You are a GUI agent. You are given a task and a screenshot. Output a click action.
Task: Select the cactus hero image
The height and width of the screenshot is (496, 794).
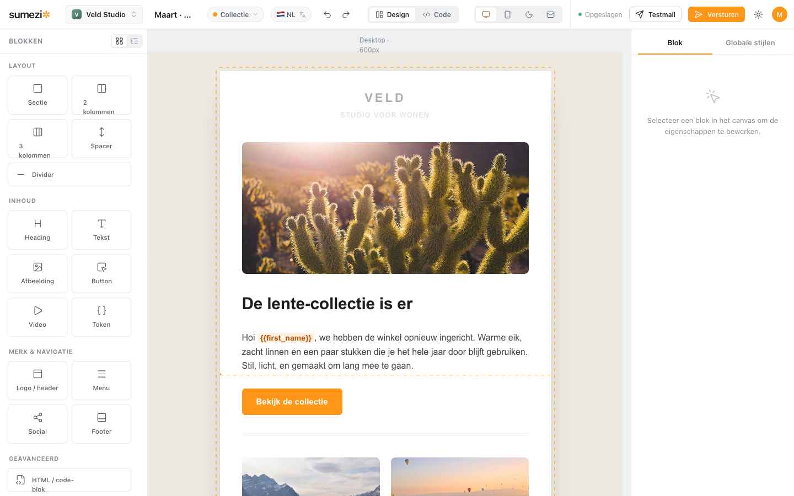coord(385,208)
